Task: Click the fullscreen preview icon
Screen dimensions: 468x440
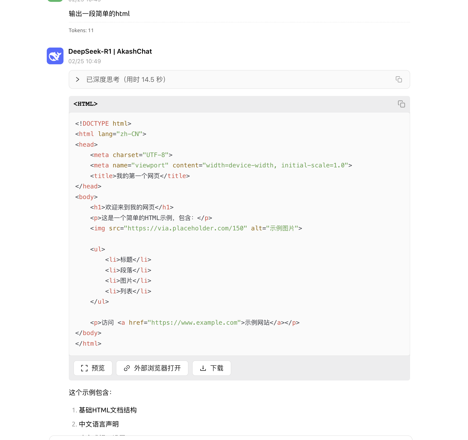Action: pos(84,368)
